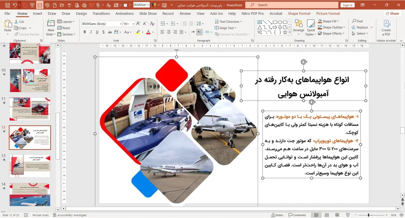The width and height of the screenshot is (405, 218).
Task: Switch to Slide Sorter view in status bar
Action: tap(327, 215)
